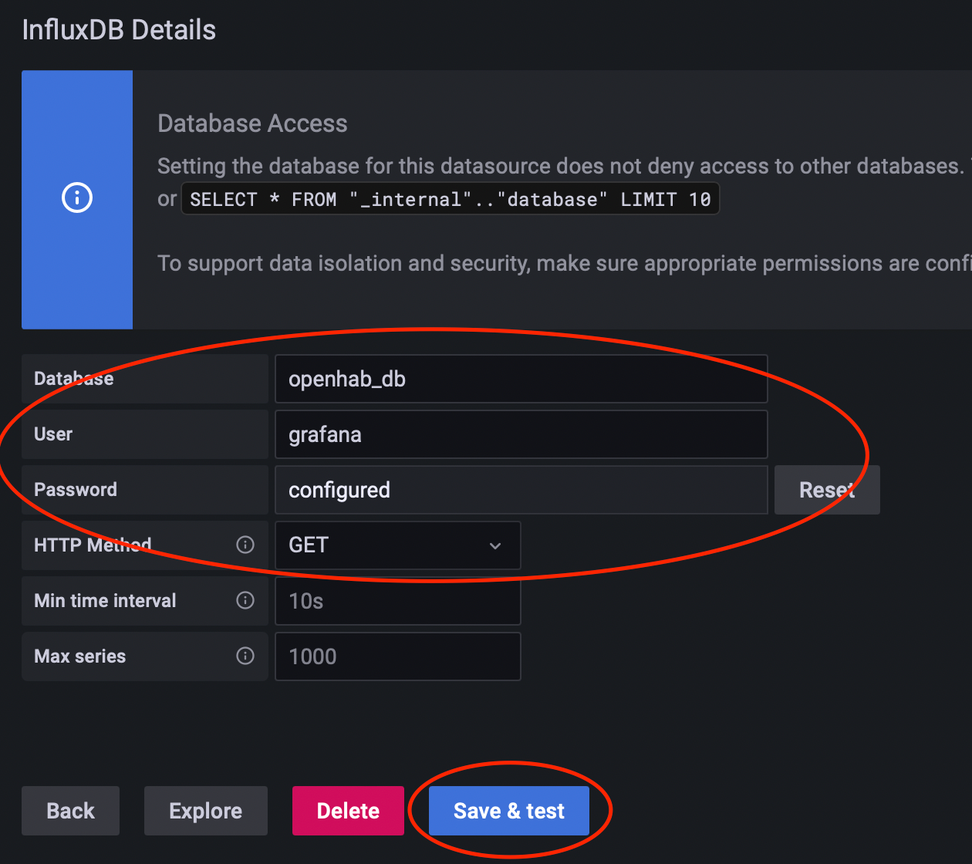Click the Database field label
The width and height of the screenshot is (972, 864).
coord(74,379)
